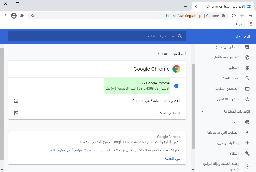
Task: Open الملفات التي تم تنزيلها settings page
Action: click(x=223, y=133)
